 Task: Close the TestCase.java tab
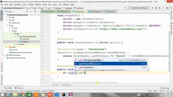[x=85, y=11]
